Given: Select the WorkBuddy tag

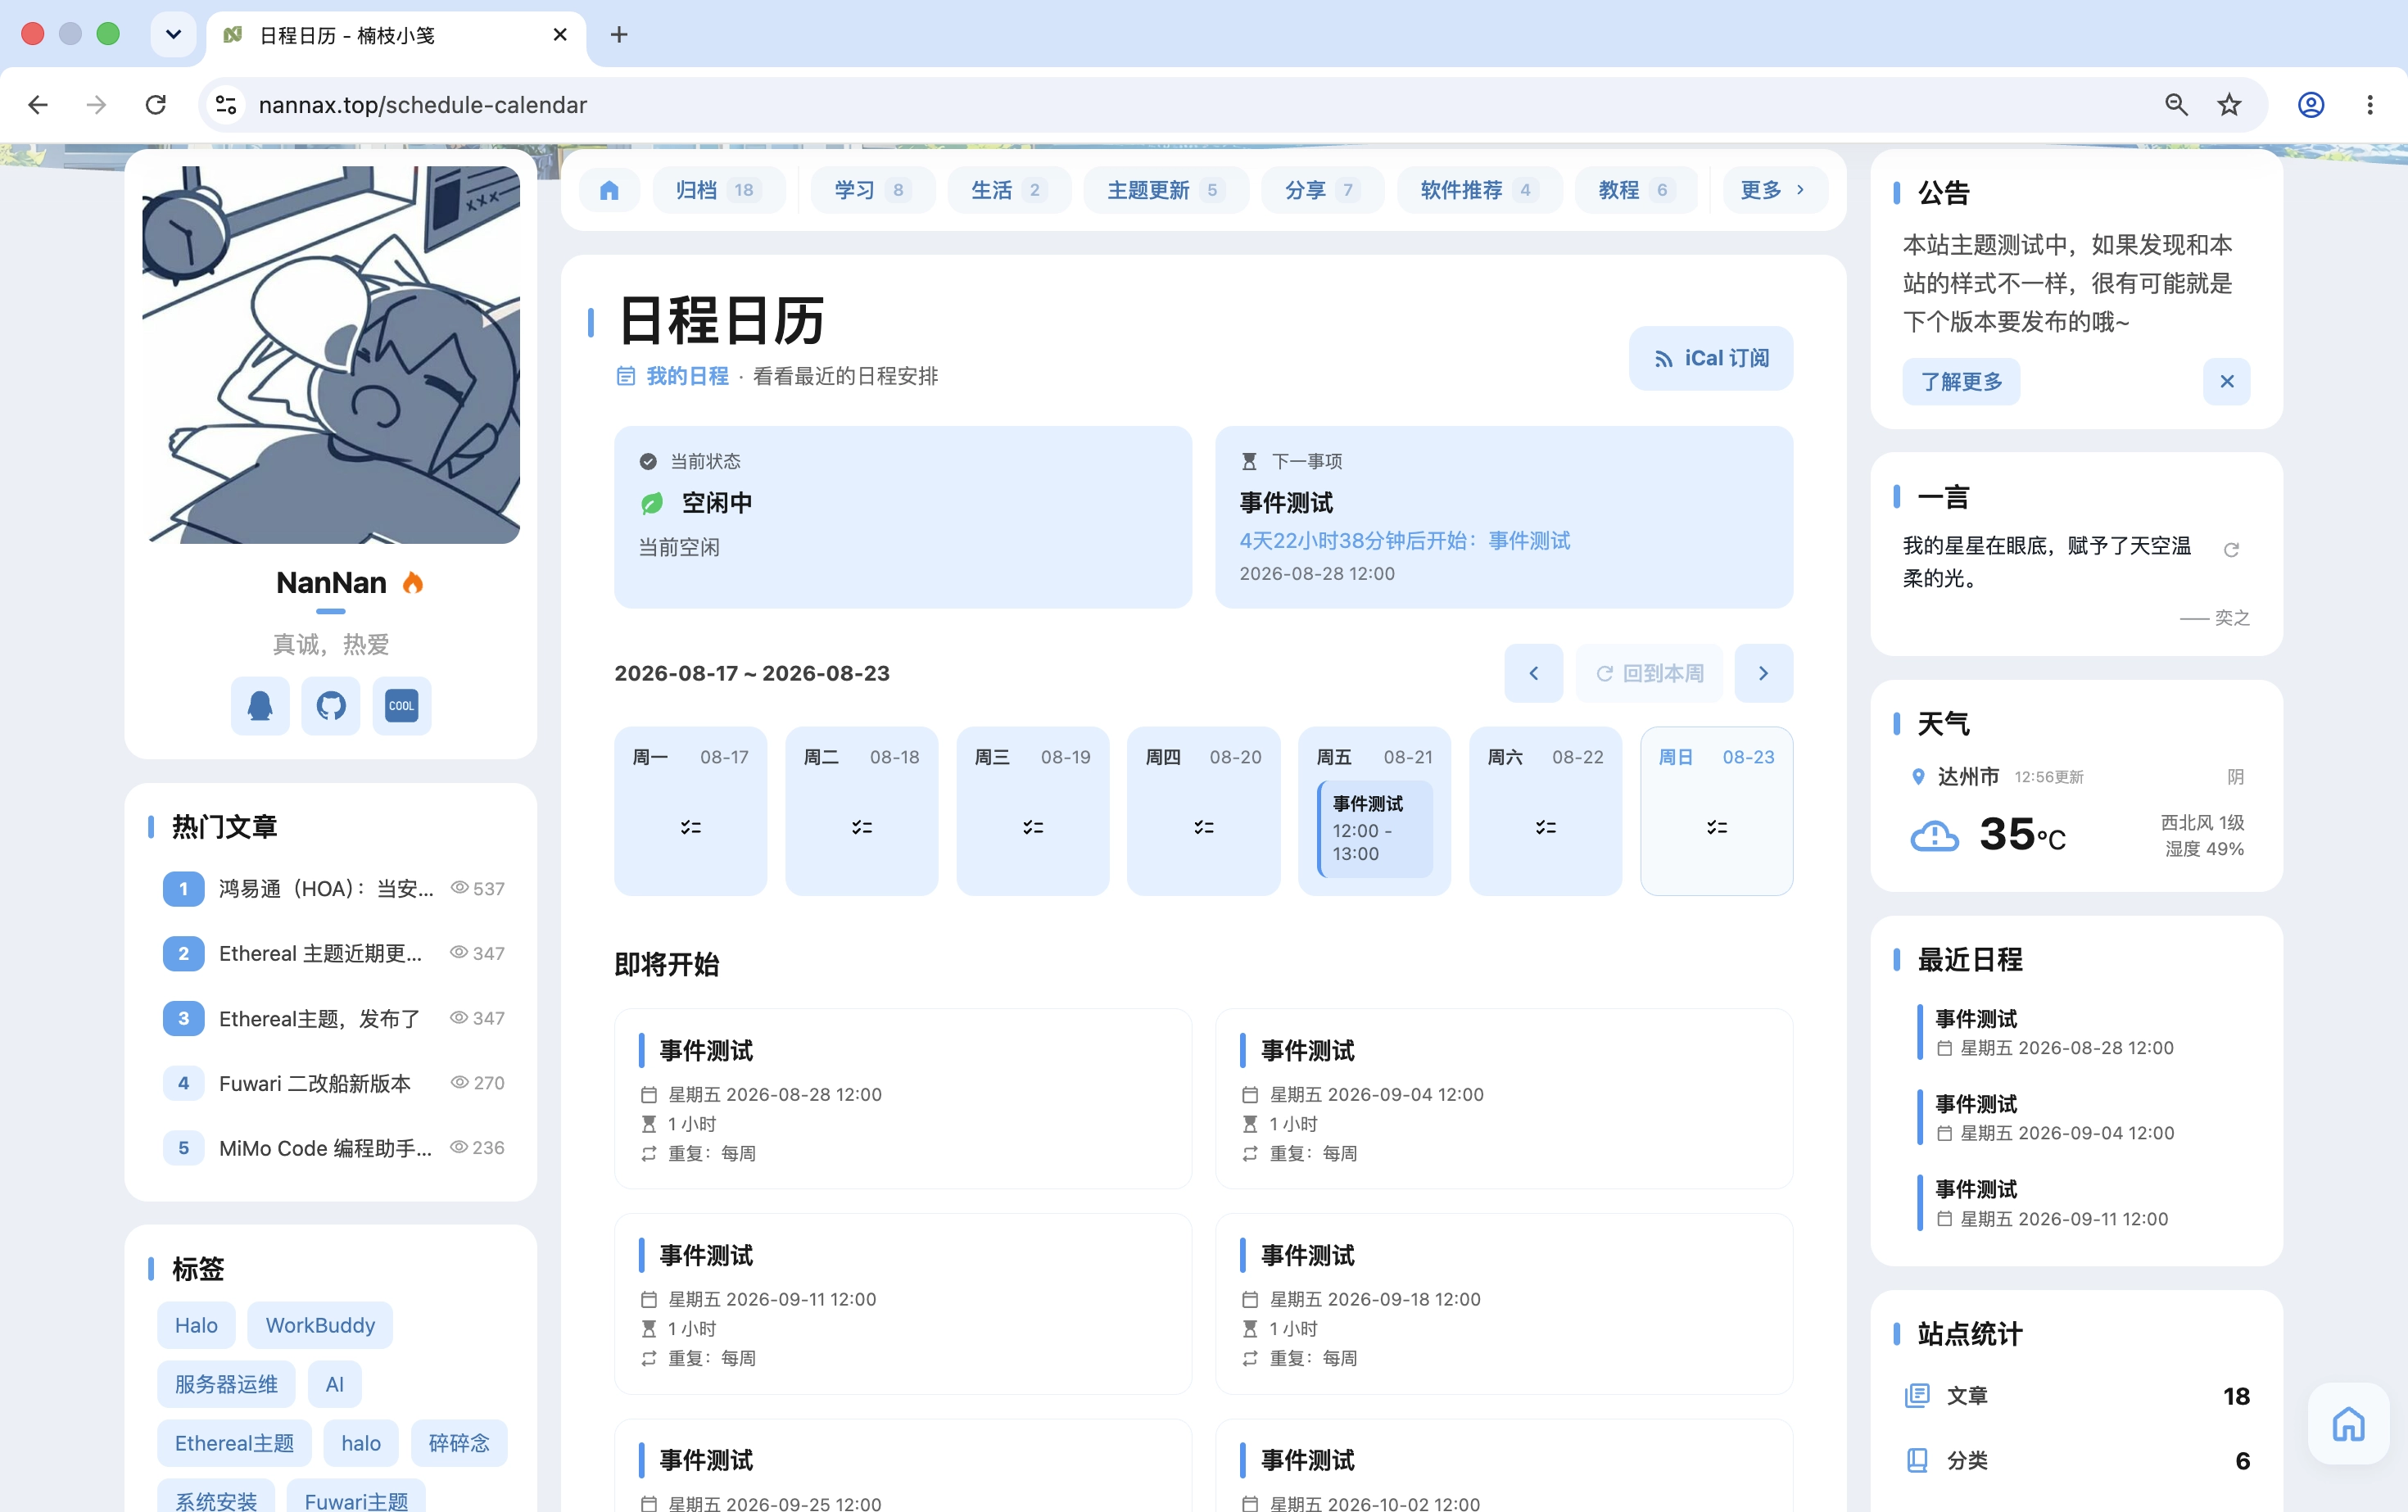Looking at the screenshot, I should (x=320, y=1326).
